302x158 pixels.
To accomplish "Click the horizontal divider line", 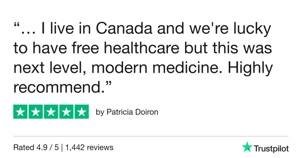I will click(151, 136).
